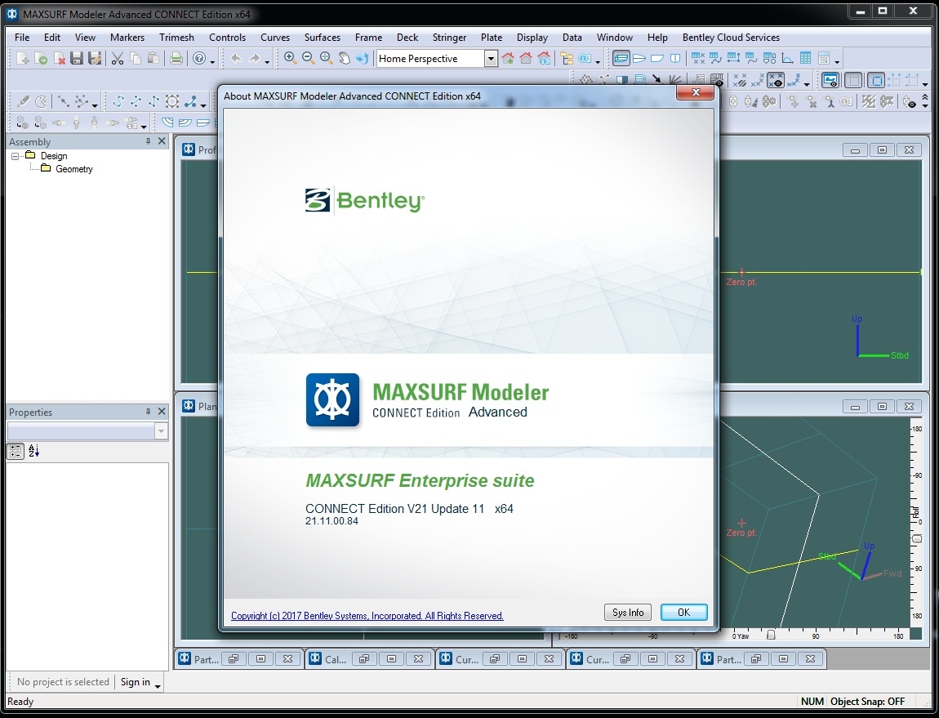Toggle the Profile view window button

tap(657, 58)
